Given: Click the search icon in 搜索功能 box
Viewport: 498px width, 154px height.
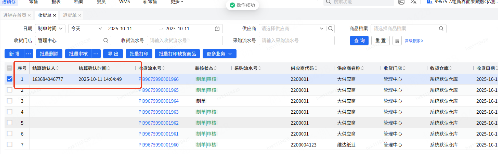Looking at the screenshot, I should pos(328,2).
